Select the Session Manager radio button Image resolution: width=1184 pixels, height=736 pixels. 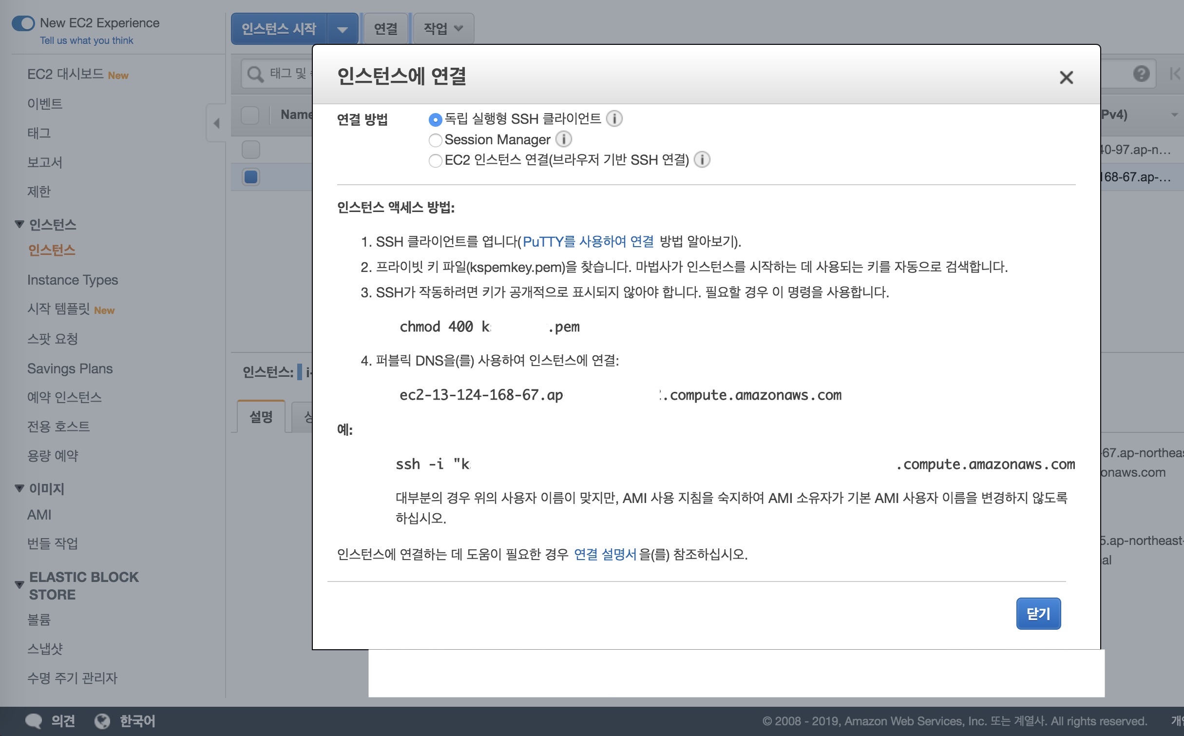pyautogui.click(x=435, y=140)
